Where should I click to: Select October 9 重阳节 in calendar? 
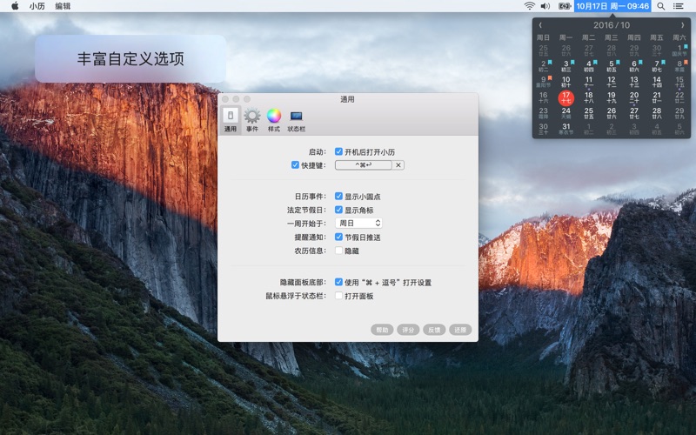pos(543,82)
